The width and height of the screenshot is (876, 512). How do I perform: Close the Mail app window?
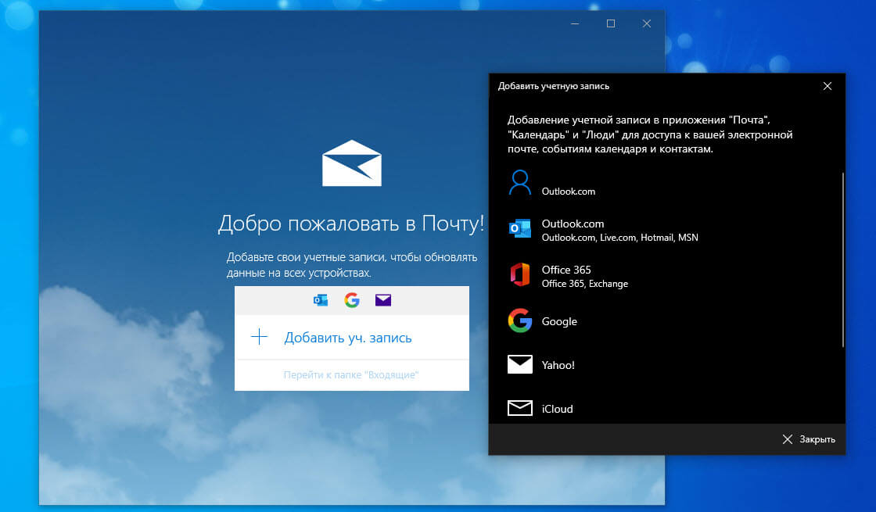click(646, 23)
